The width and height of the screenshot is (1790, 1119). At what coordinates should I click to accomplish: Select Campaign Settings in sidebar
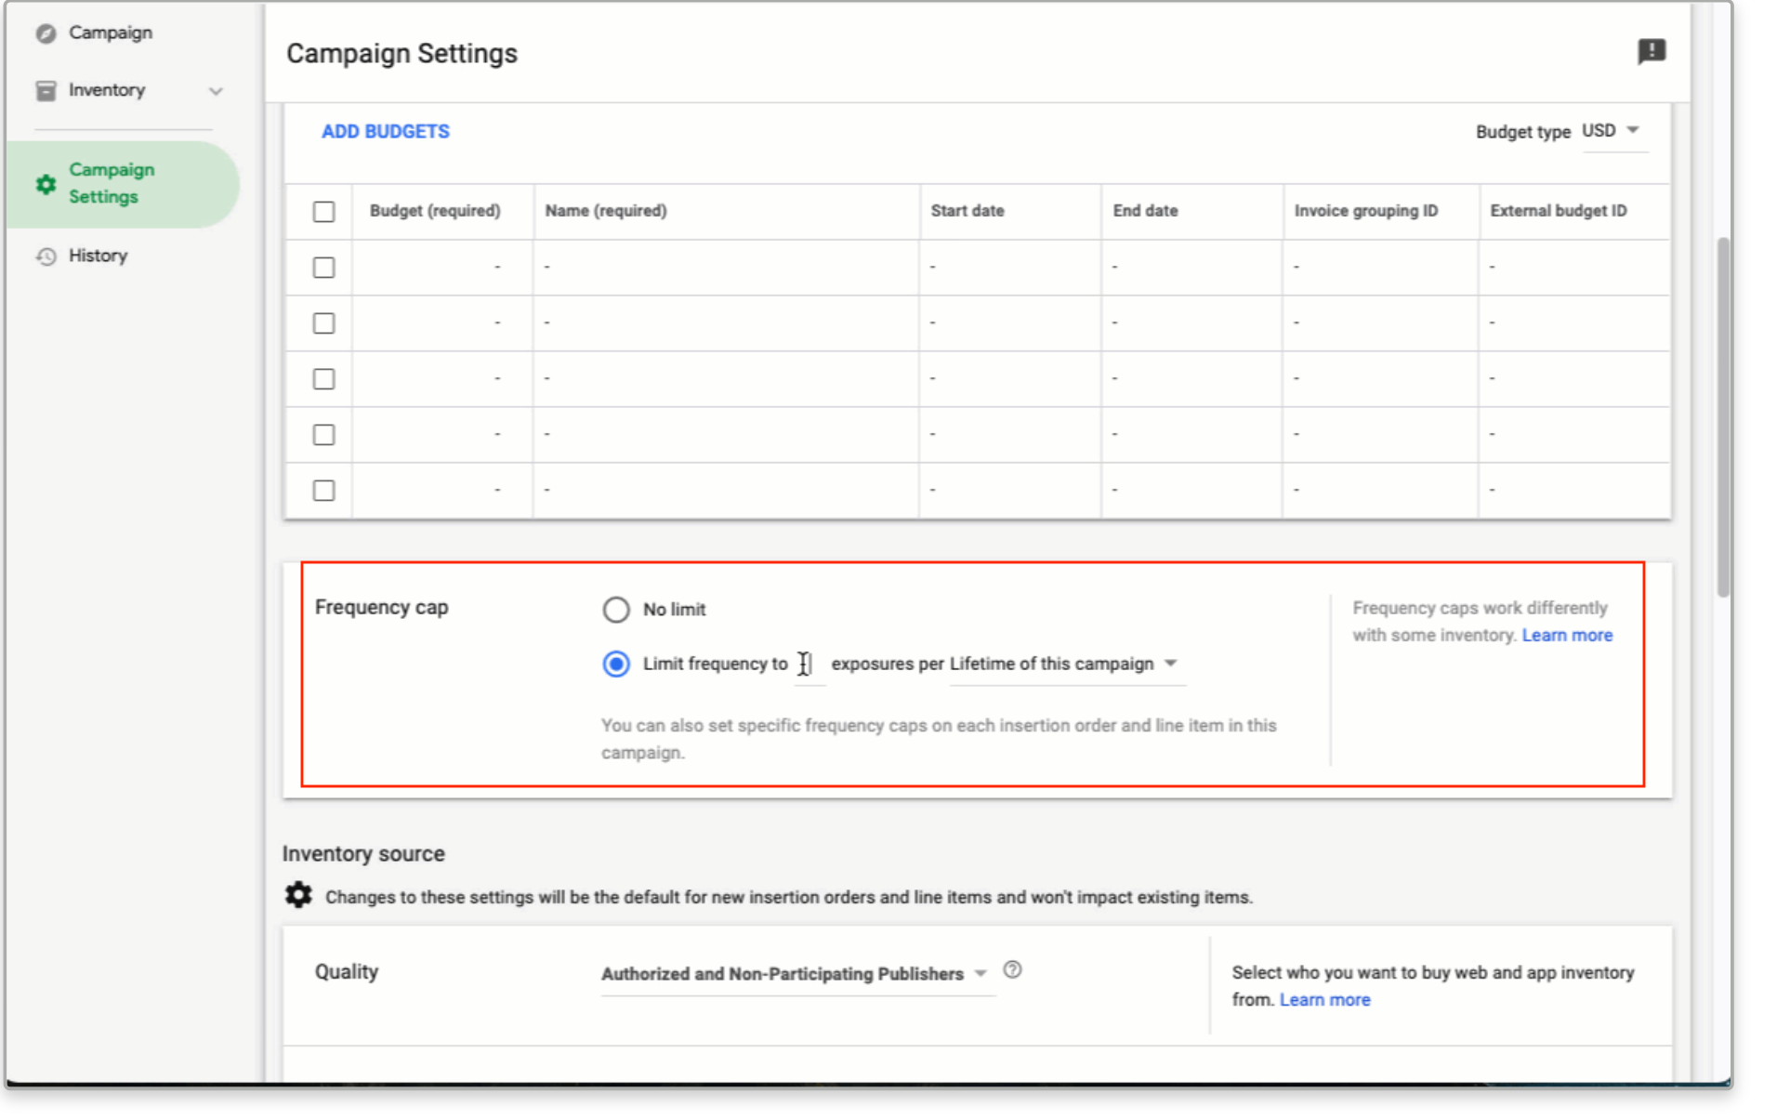pyautogui.click(x=122, y=184)
